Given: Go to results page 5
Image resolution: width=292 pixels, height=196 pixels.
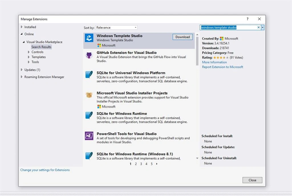Looking at the screenshot, I should tap(152, 164).
